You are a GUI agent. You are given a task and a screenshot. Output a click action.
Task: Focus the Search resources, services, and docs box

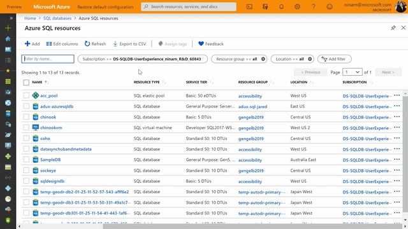pos(189,7)
